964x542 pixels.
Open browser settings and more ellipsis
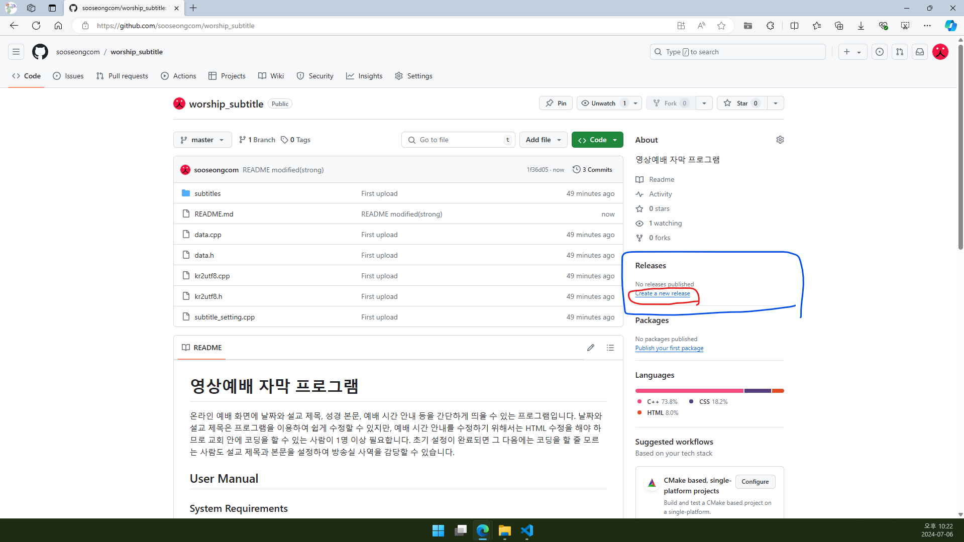(x=927, y=26)
